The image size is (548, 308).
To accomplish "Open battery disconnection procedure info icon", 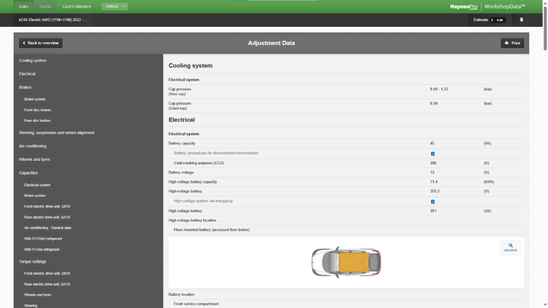I will pyautogui.click(x=433, y=153).
